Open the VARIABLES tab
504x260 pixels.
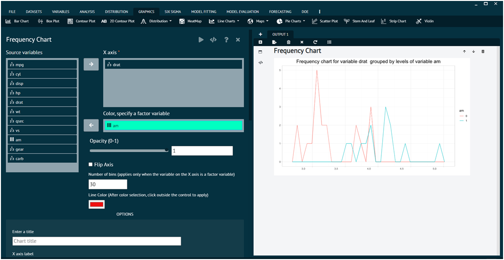coord(60,11)
